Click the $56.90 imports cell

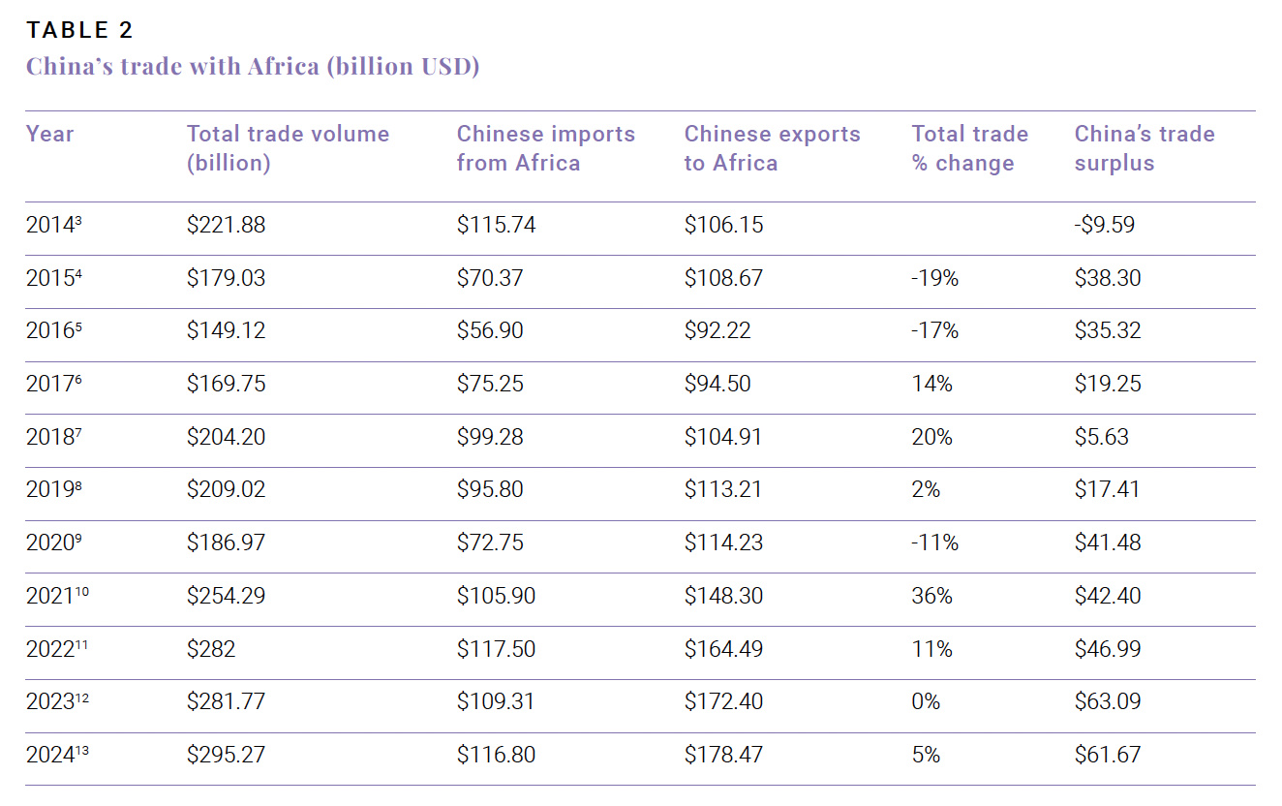tap(490, 331)
